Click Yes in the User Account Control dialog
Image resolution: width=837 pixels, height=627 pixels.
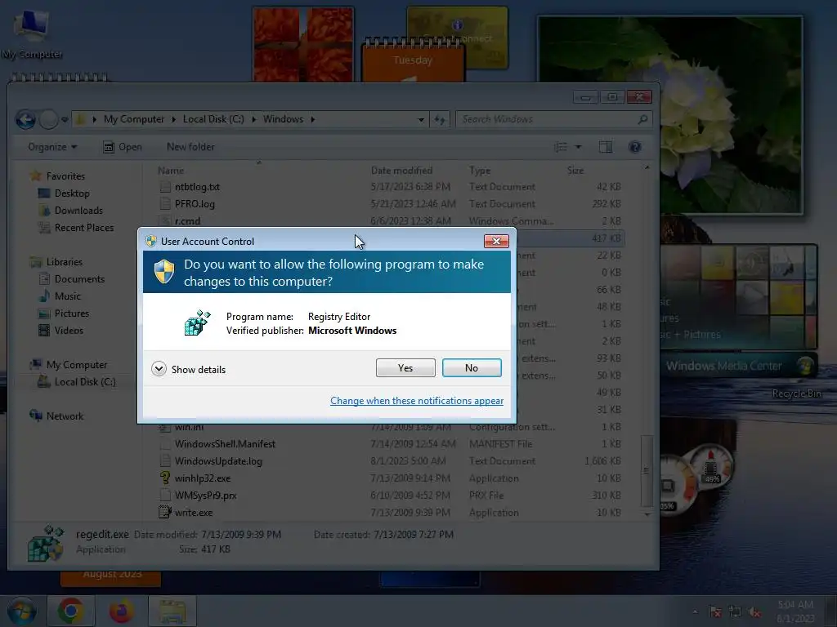click(x=405, y=368)
